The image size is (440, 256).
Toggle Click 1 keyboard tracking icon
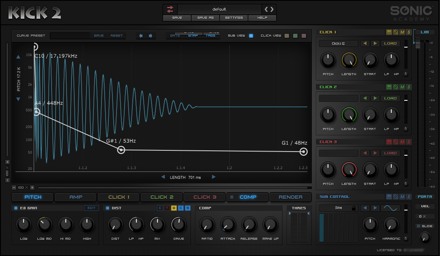point(389,33)
